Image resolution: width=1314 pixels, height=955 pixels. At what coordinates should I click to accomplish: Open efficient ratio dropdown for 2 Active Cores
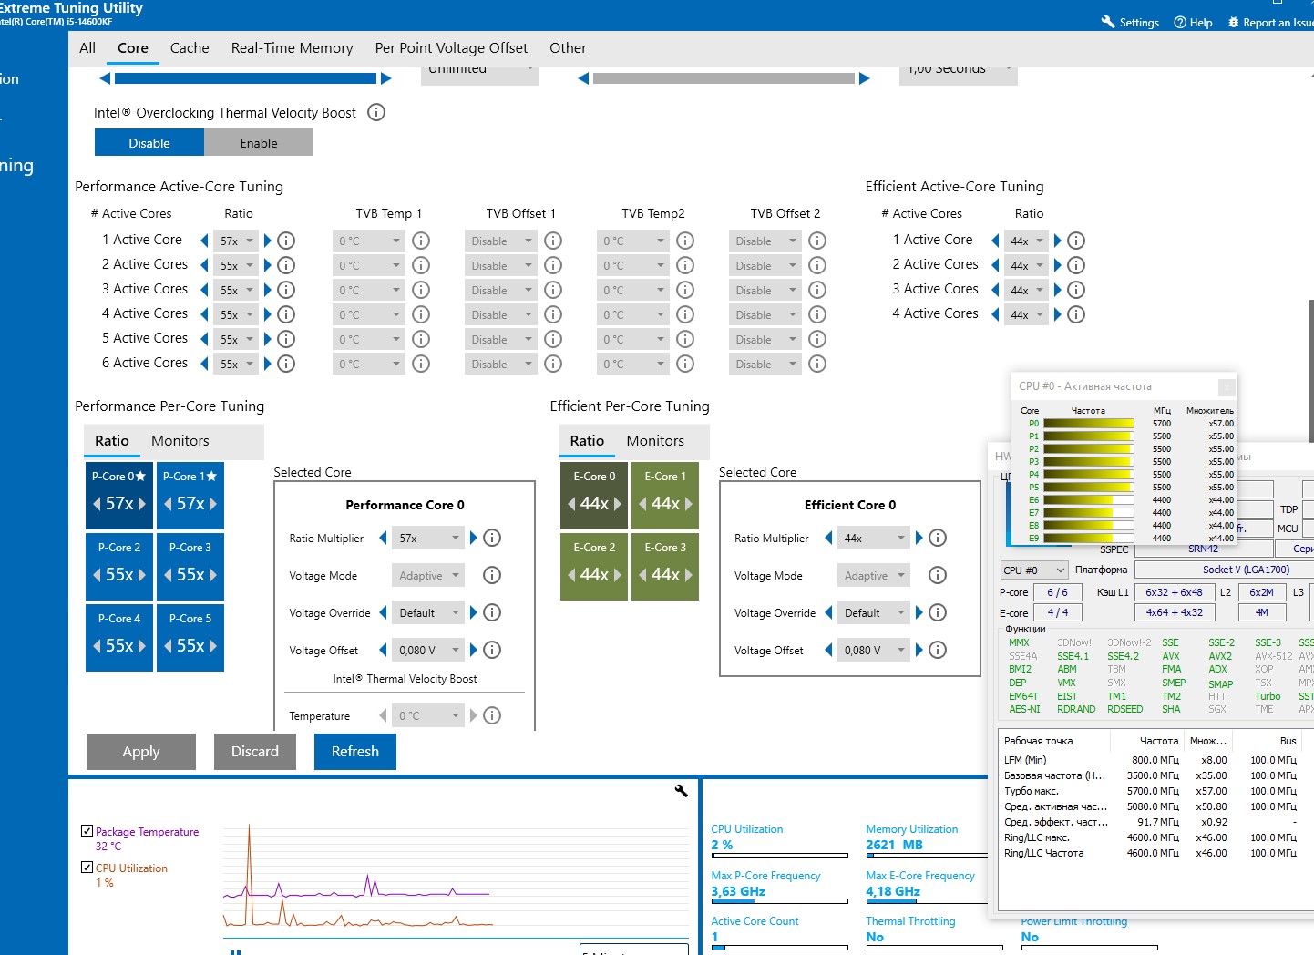click(1027, 265)
